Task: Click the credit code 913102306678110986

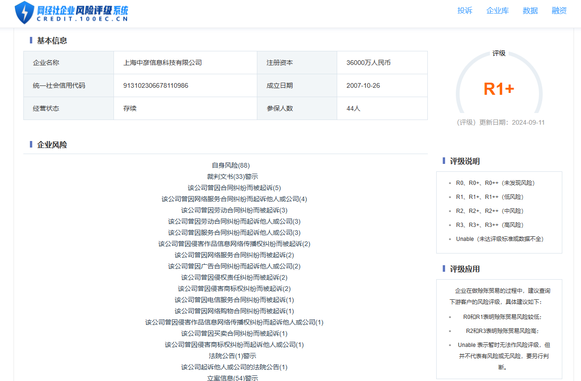Action: point(156,85)
